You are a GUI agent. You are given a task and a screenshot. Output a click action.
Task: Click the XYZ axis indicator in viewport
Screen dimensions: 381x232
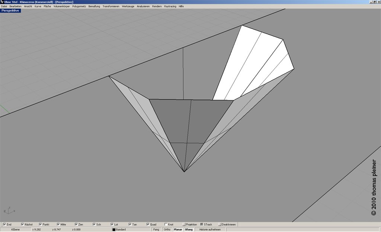[x=9, y=211]
